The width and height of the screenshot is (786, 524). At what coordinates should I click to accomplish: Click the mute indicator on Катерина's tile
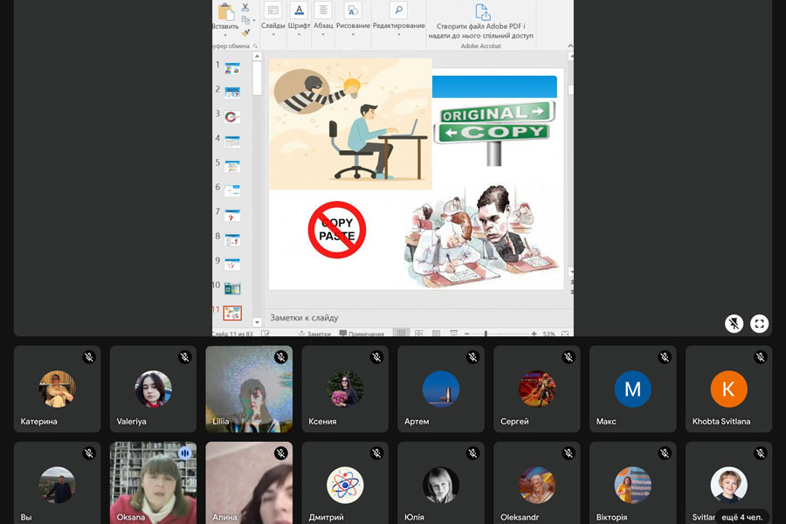click(88, 357)
